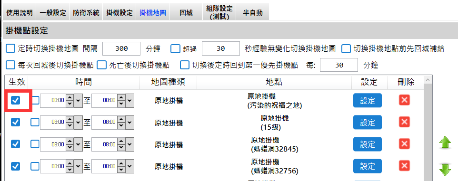Delete the 15級 row with its red X
The width and height of the screenshot is (458, 181).
point(404,122)
